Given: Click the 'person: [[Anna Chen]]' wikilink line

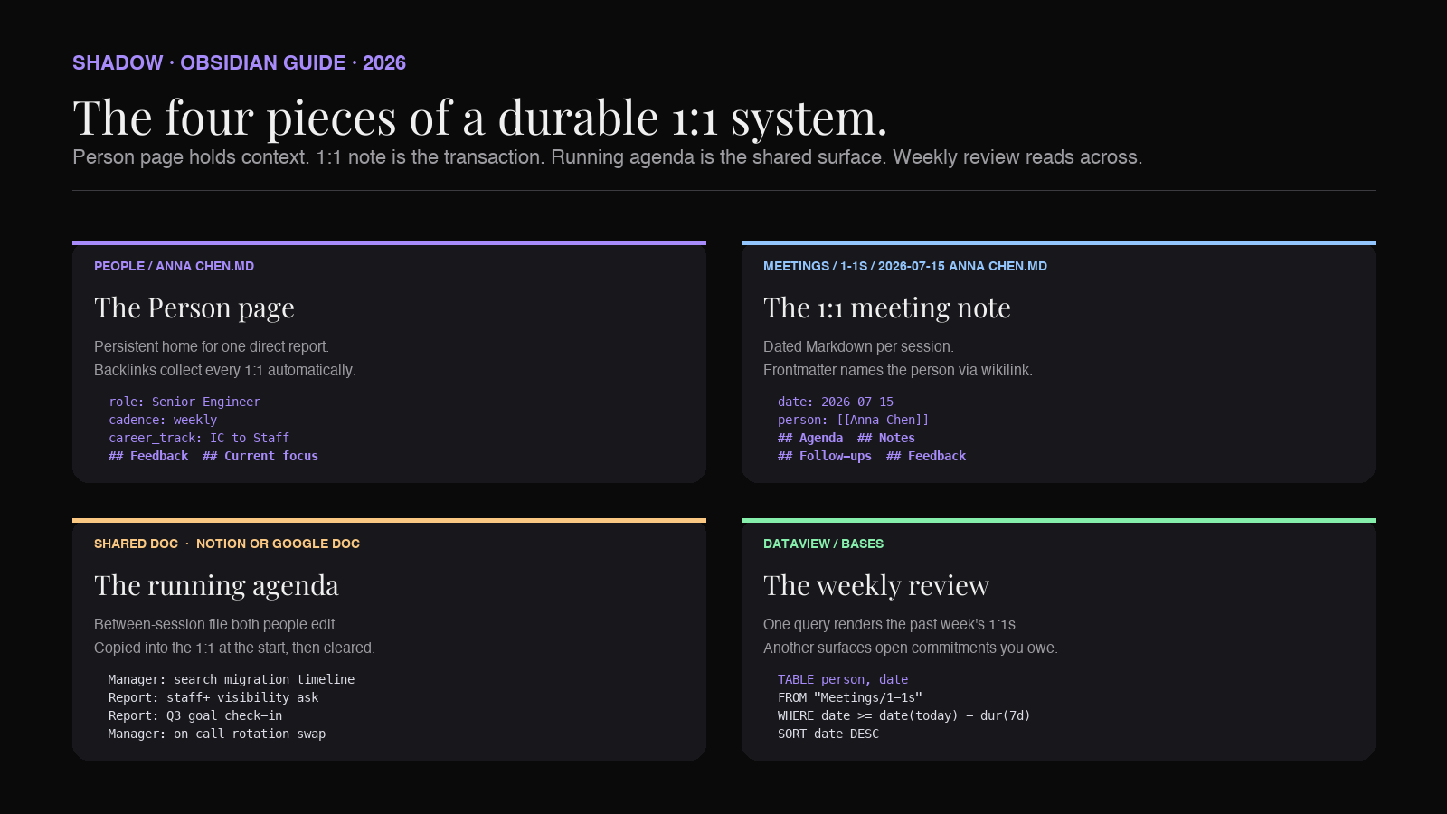Looking at the screenshot, I should 854,420.
